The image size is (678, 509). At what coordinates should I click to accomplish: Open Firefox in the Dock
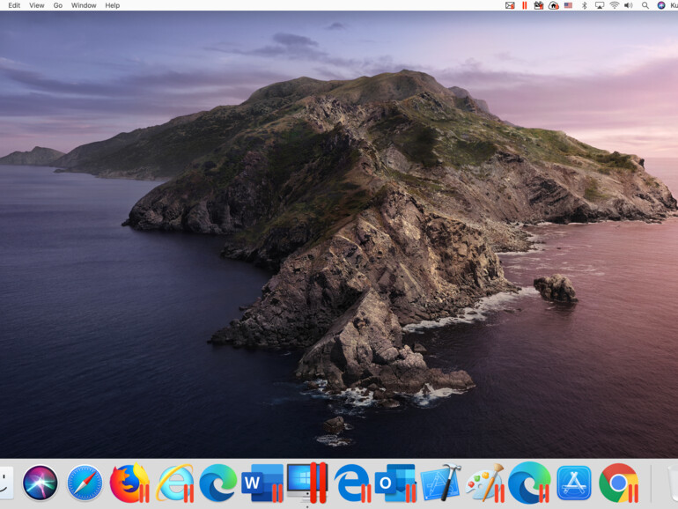(129, 483)
